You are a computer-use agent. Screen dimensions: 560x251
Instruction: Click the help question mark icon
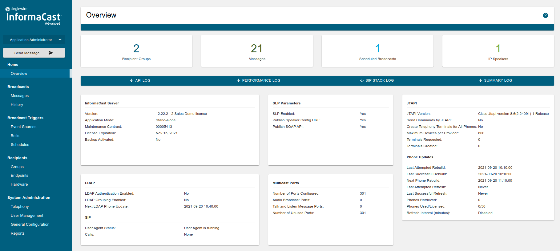click(545, 15)
